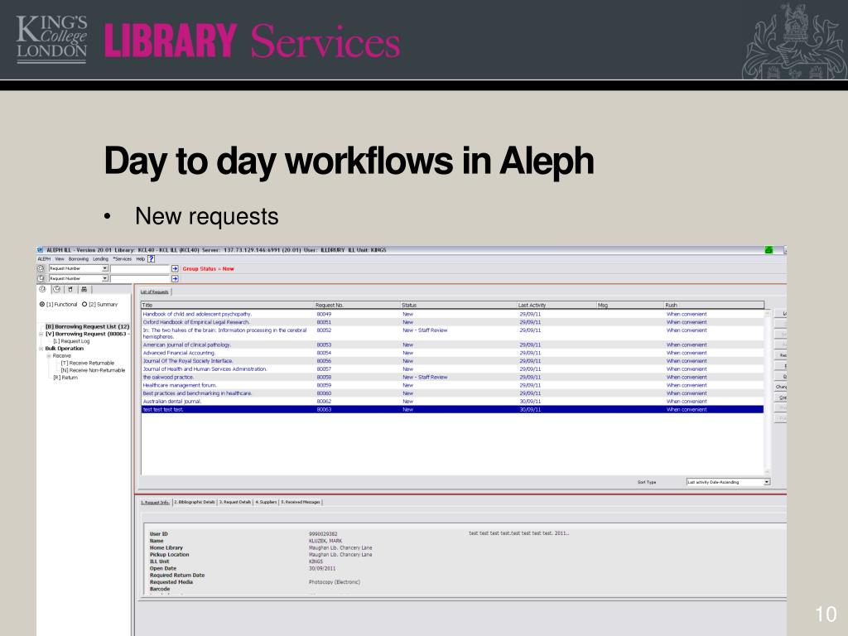Click 'New - Staff Review' status for request 80058
The height and width of the screenshot is (636, 848).
[x=425, y=378]
